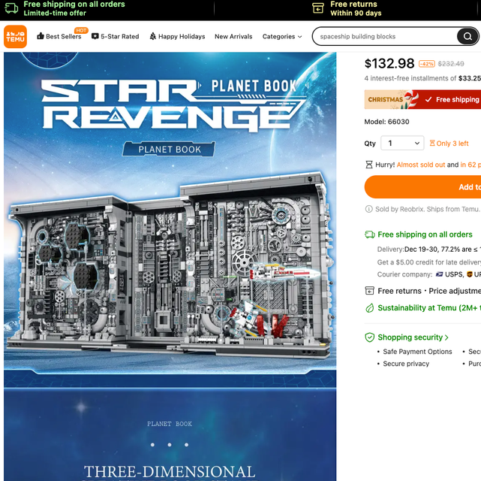The height and width of the screenshot is (481, 481).
Task: Open the New Arrivals menu item
Action: click(x=233, y=37)
